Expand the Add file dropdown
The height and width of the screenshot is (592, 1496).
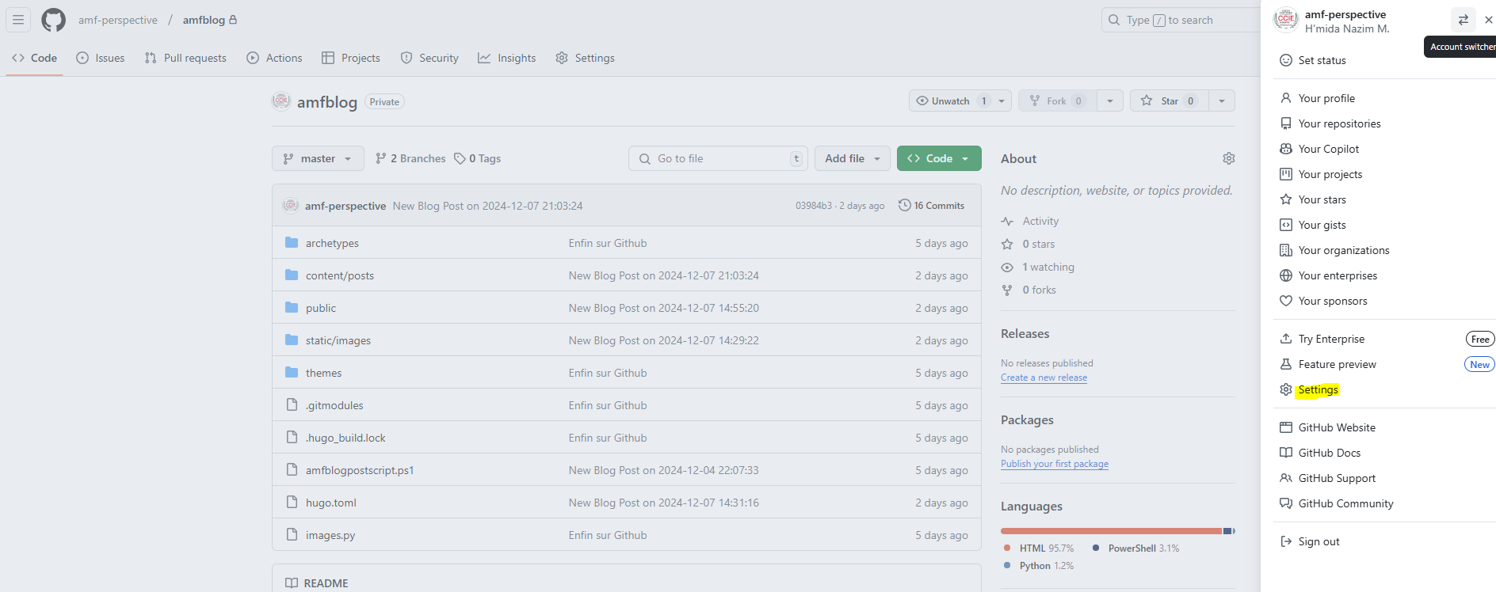coord(853,158)
